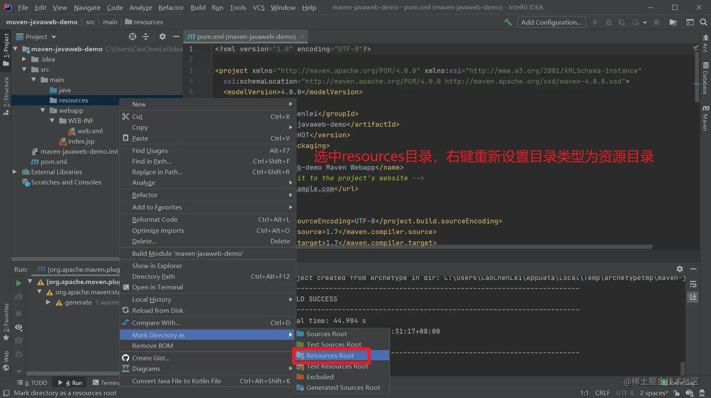Open the Favorites tool window sidebar tab
The width and height of the screenshot is (711, 398).
coord(6,321)
